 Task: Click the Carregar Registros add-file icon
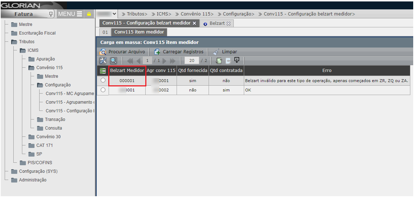tap(157, 52)
